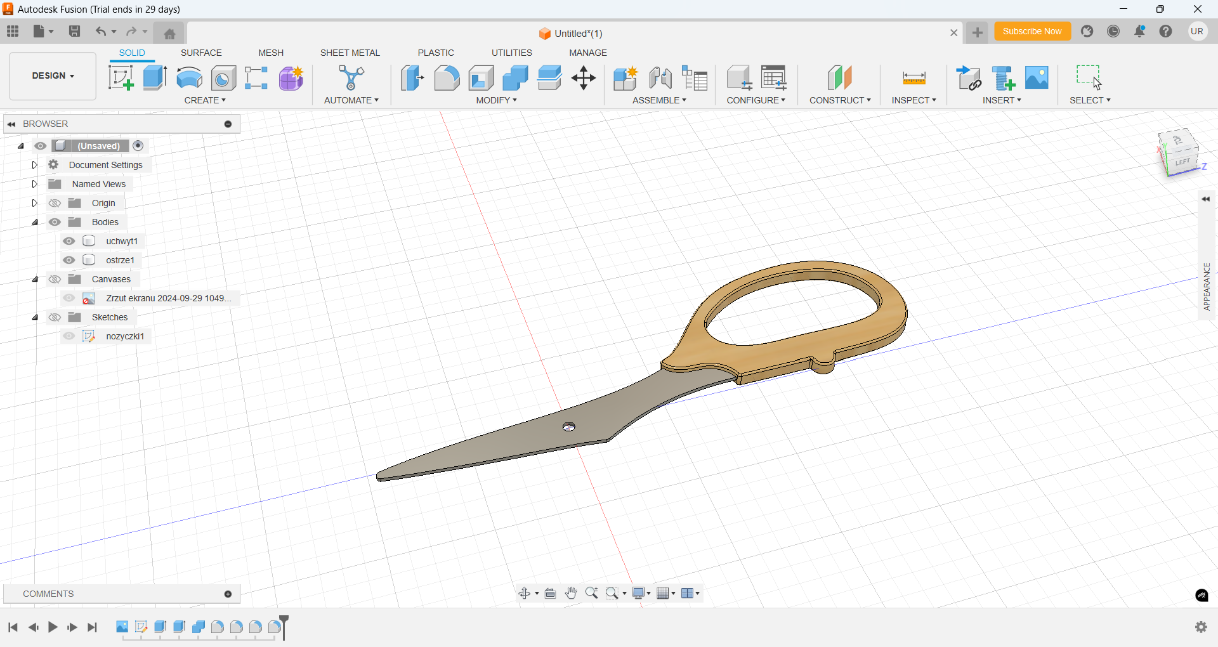Image resolution: width=1218 pixels, height=647 pixels.
Task: Click the UR user profile button
Action: 1197,31
